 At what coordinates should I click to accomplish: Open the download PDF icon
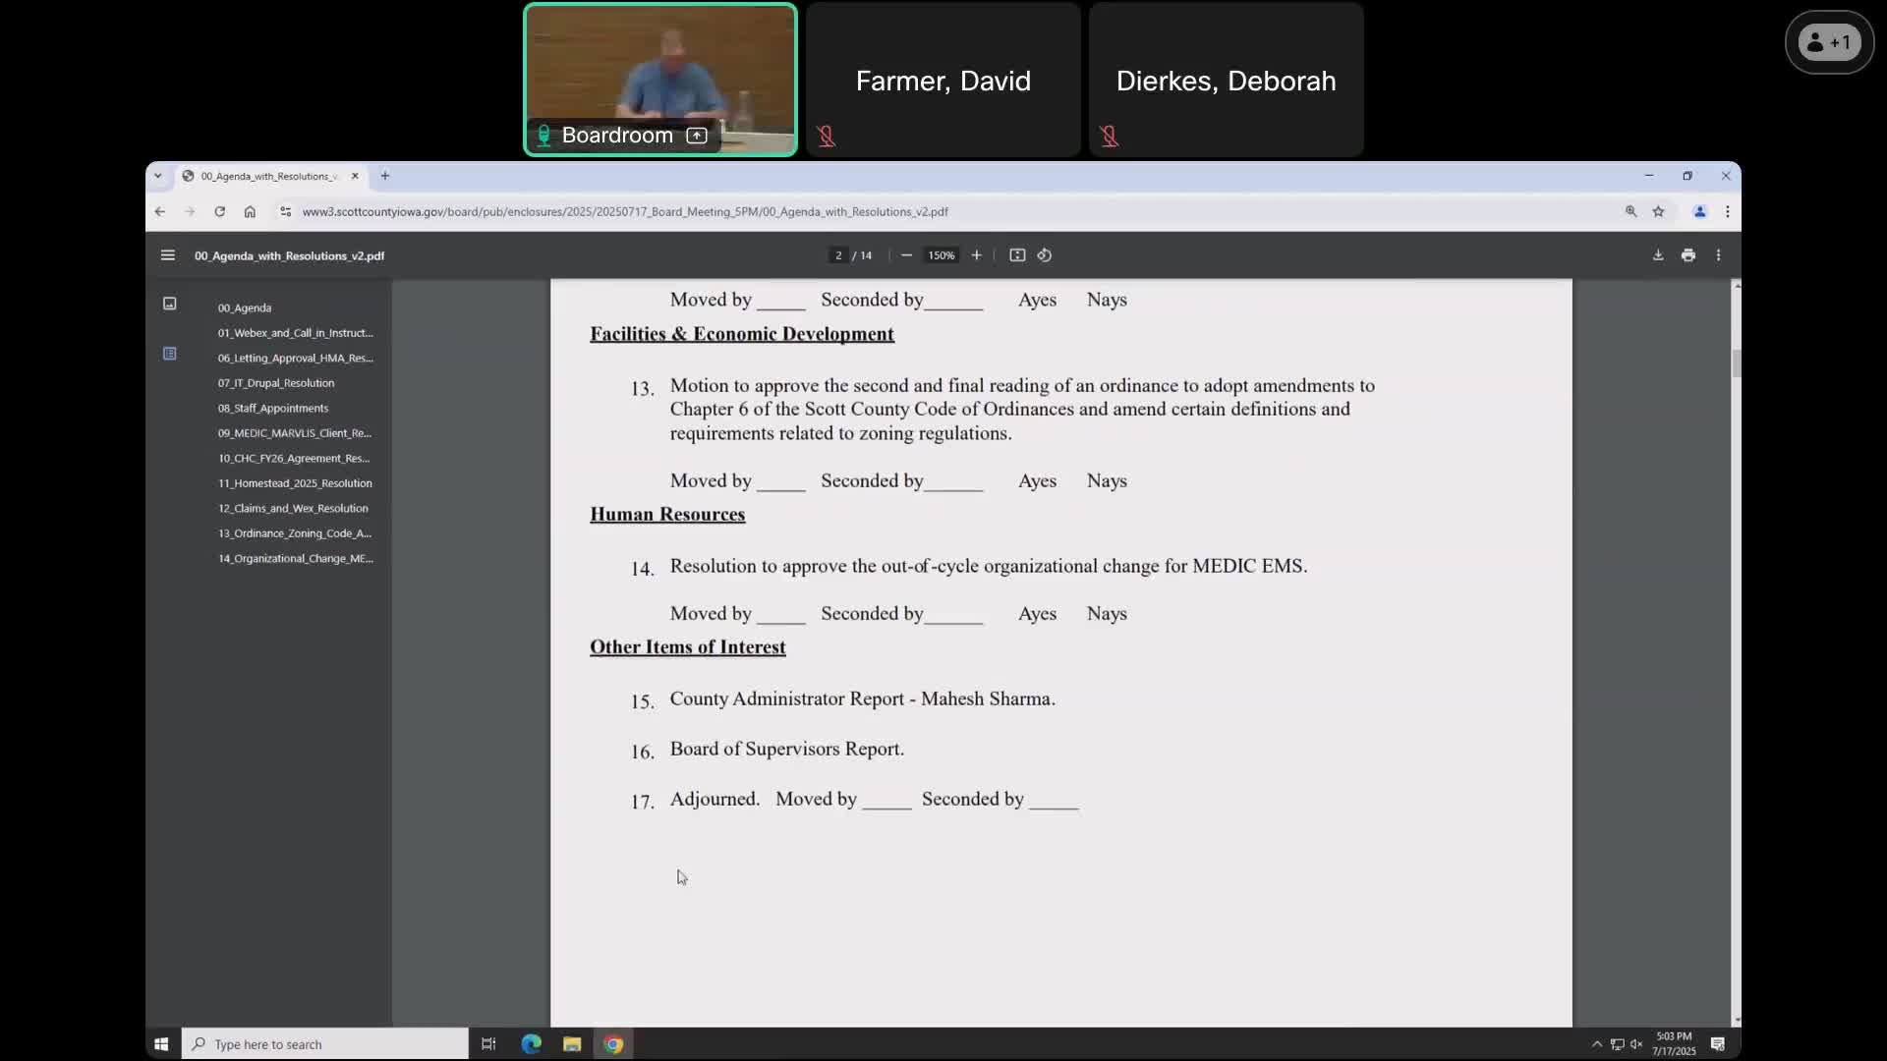(1657, 254)
